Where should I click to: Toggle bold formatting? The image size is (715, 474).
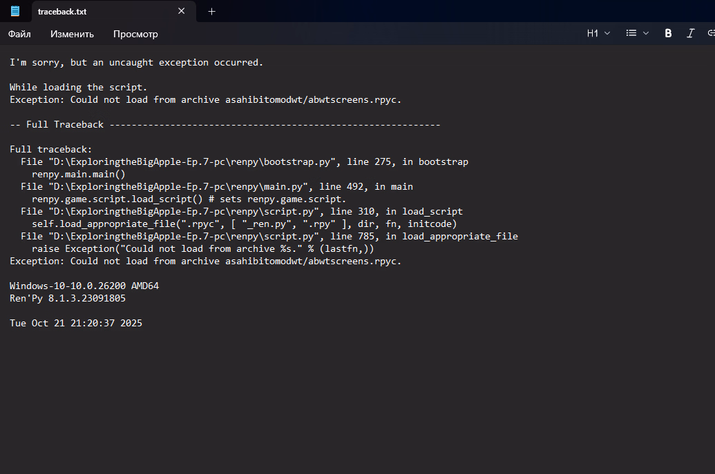coord(668,33)
